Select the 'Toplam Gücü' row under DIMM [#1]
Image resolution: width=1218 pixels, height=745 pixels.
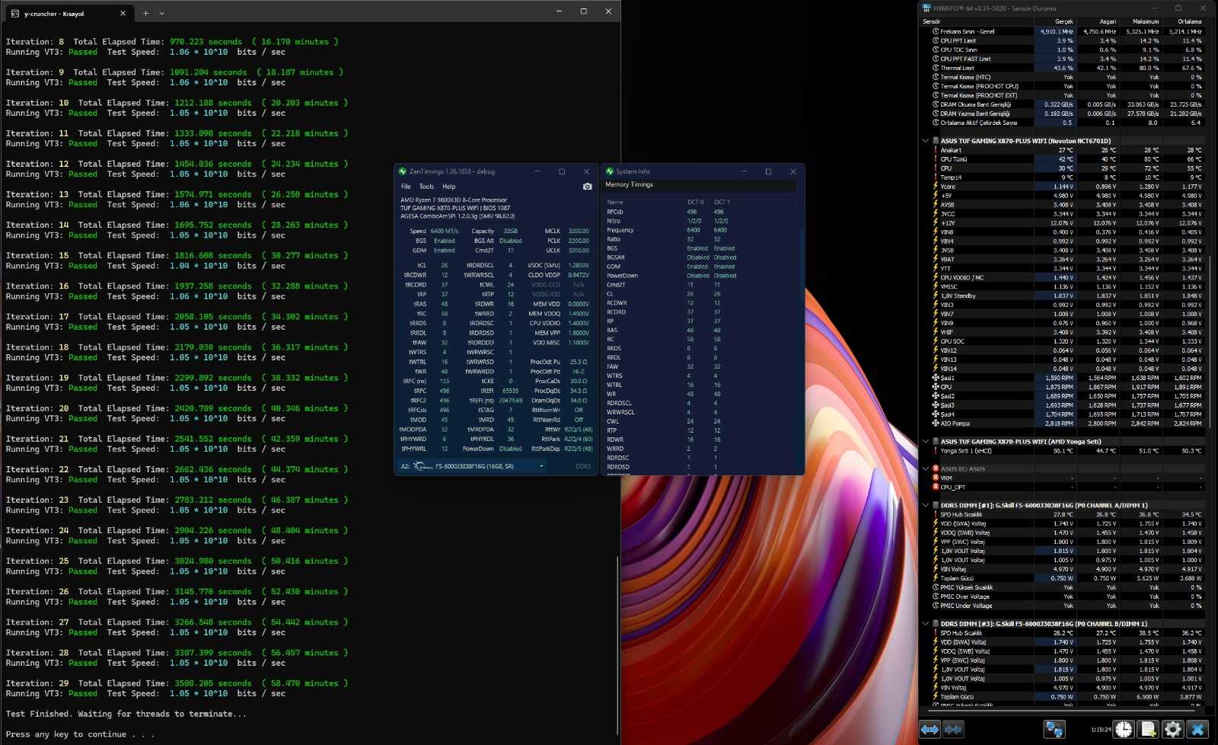[1067, 578]
